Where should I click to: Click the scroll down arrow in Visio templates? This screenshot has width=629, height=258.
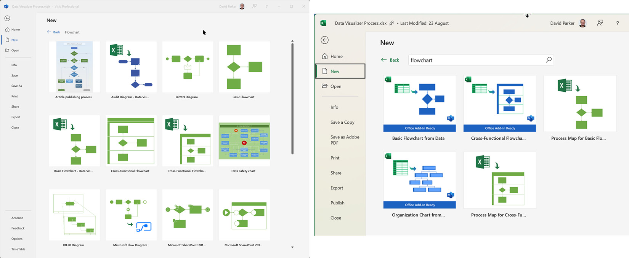(292, 247)
